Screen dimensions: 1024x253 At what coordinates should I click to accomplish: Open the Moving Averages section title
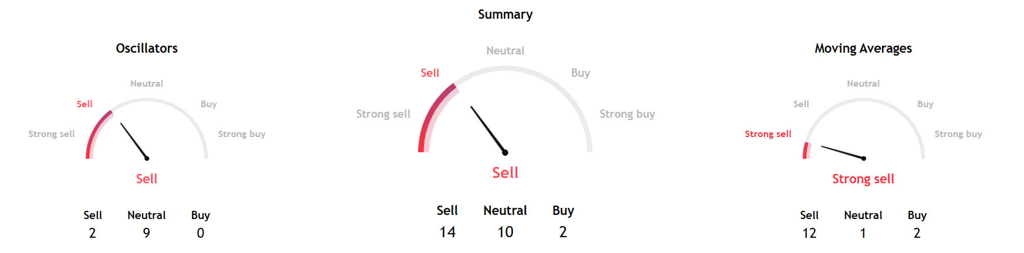pyautogui.click(x=863, y=49)
